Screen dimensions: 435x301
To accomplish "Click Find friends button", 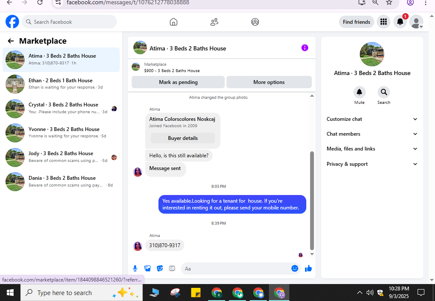I will (356, 22).
